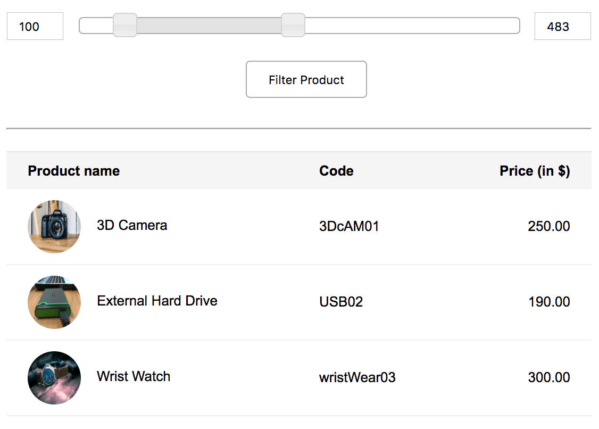Image resolution: width=599 pixels, height=429 pixels.
Task: Click the Product name column header
Action: [73, 171]
